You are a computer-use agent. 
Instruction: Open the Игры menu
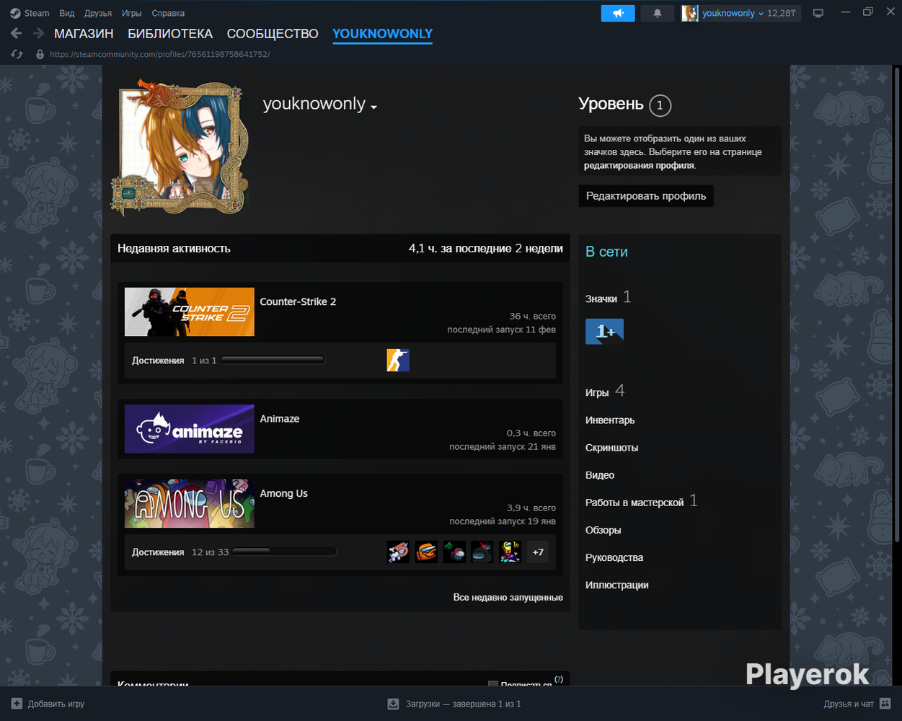[x=132, y=13]
